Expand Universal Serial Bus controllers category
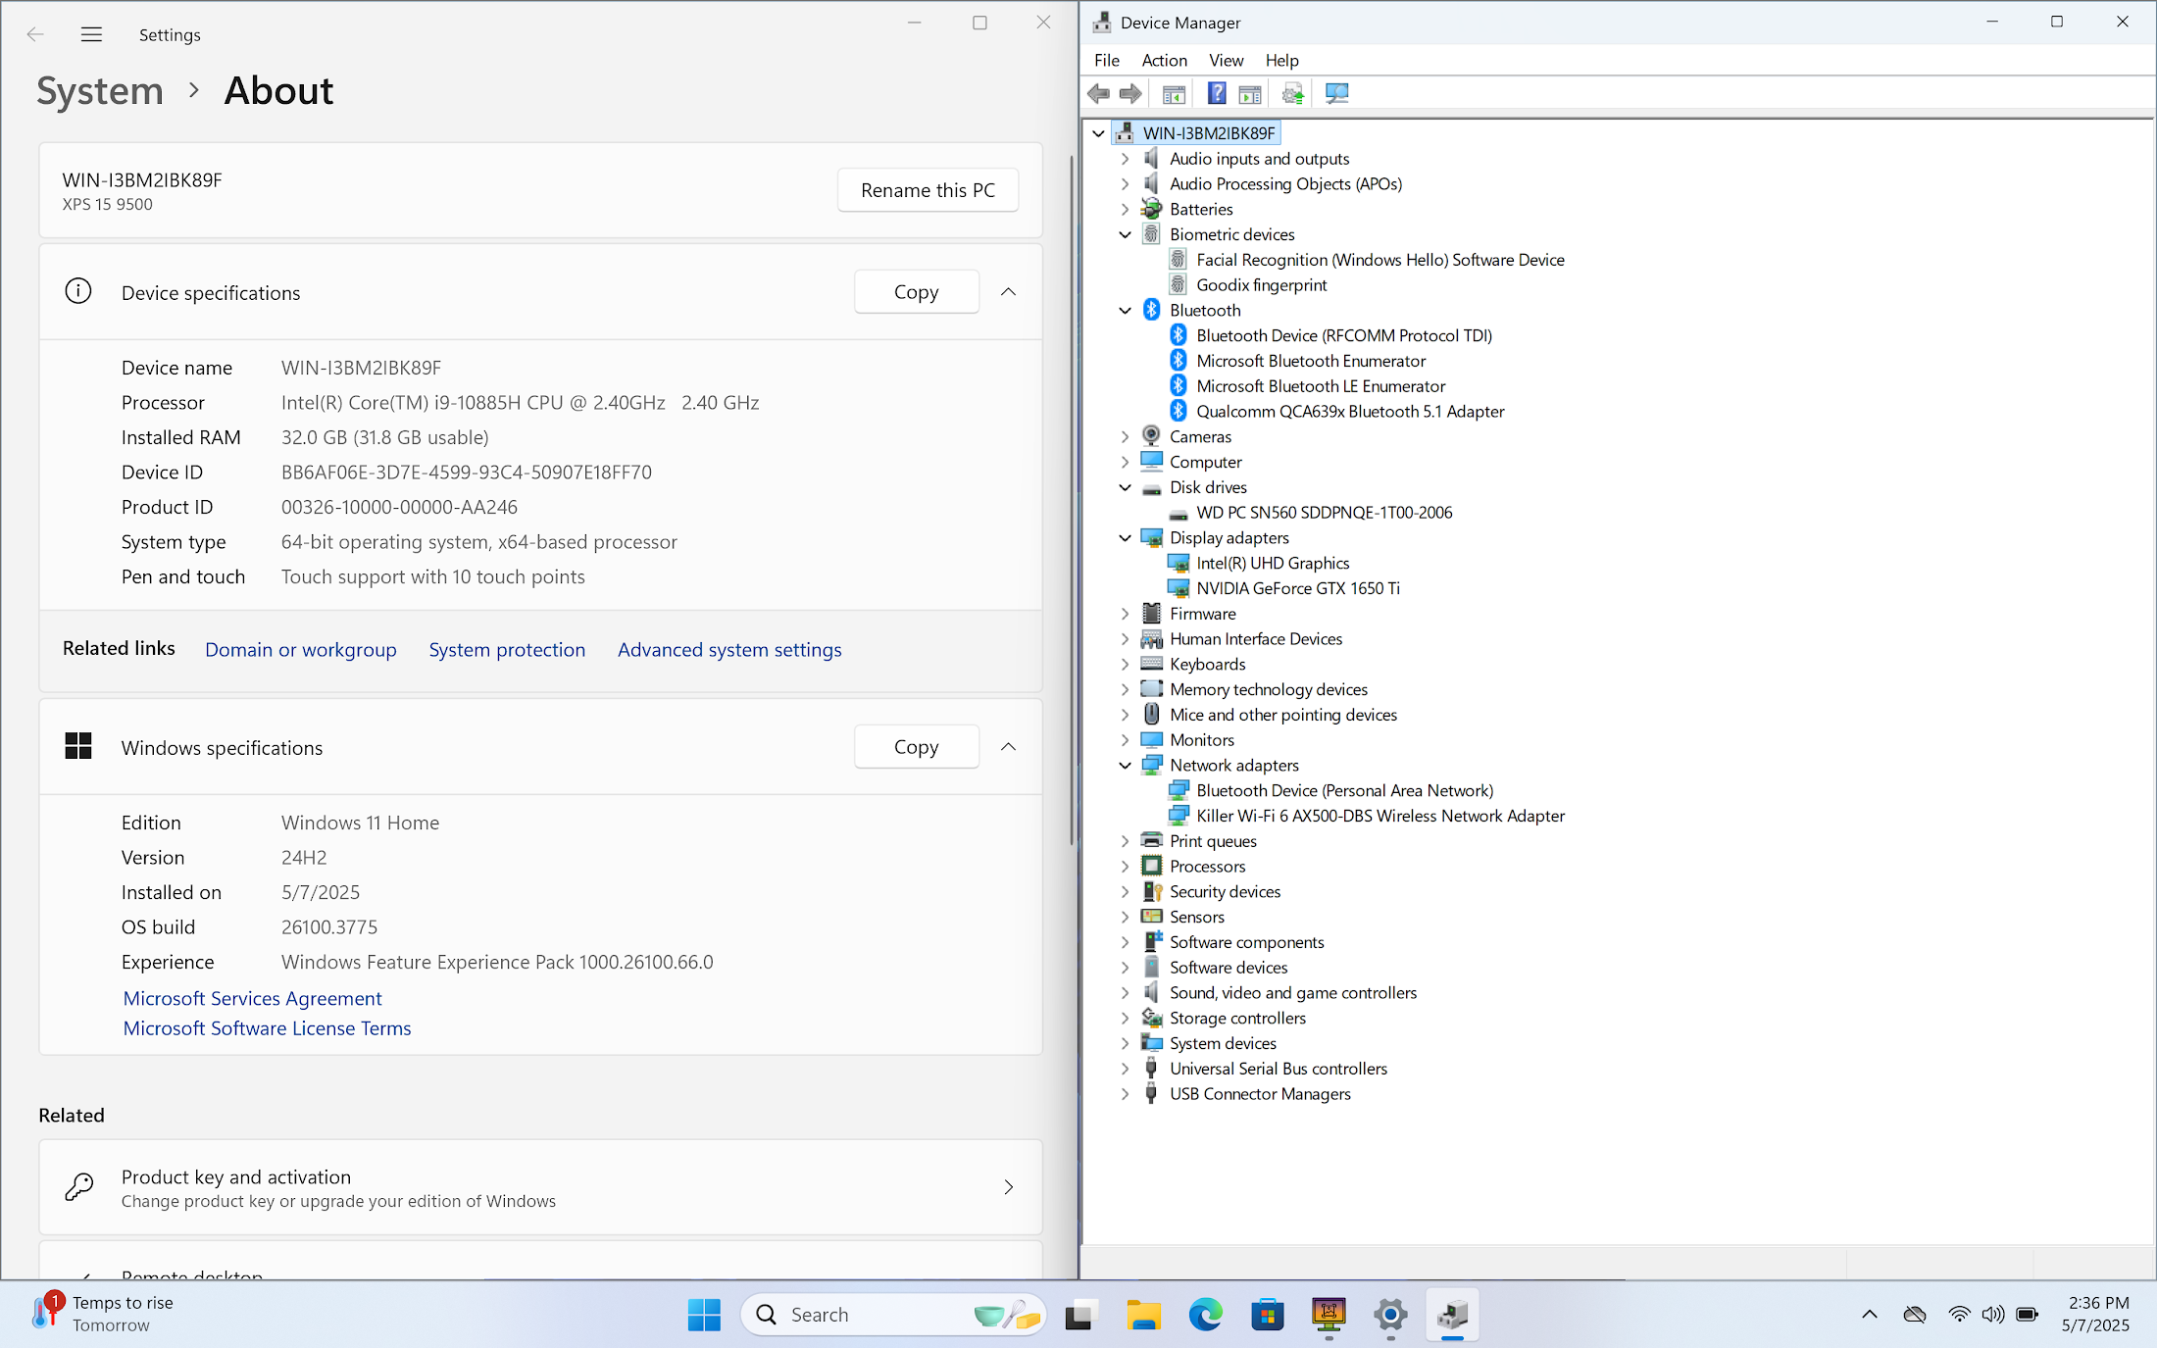 pos(1125,1069)
